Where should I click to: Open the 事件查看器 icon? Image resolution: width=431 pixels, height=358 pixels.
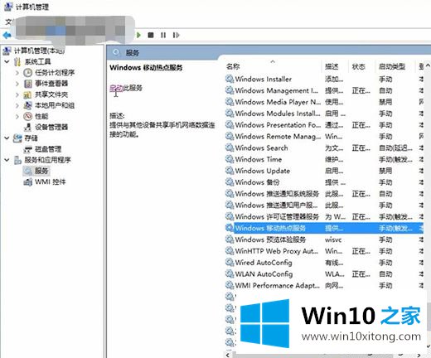[27, 84]
